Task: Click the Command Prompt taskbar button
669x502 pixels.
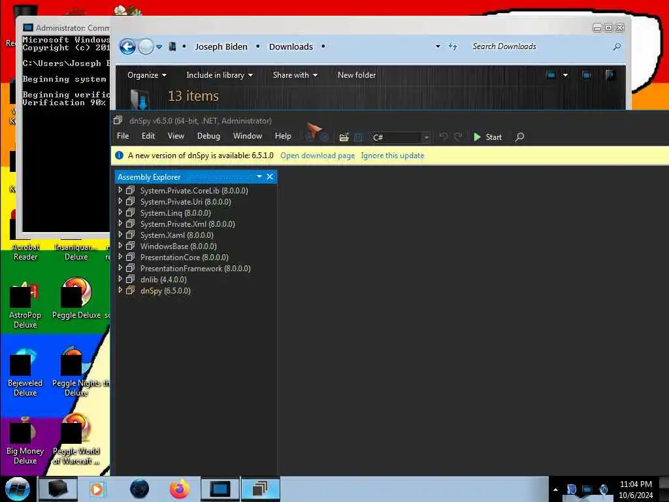Action: 220,489
